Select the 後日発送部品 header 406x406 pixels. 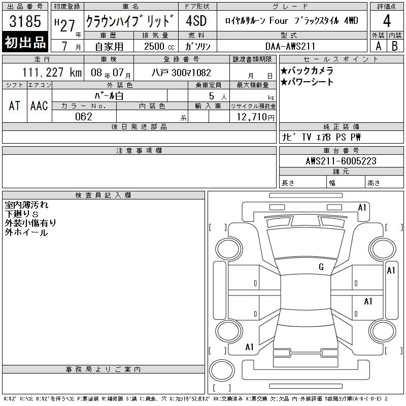point(139,126)
